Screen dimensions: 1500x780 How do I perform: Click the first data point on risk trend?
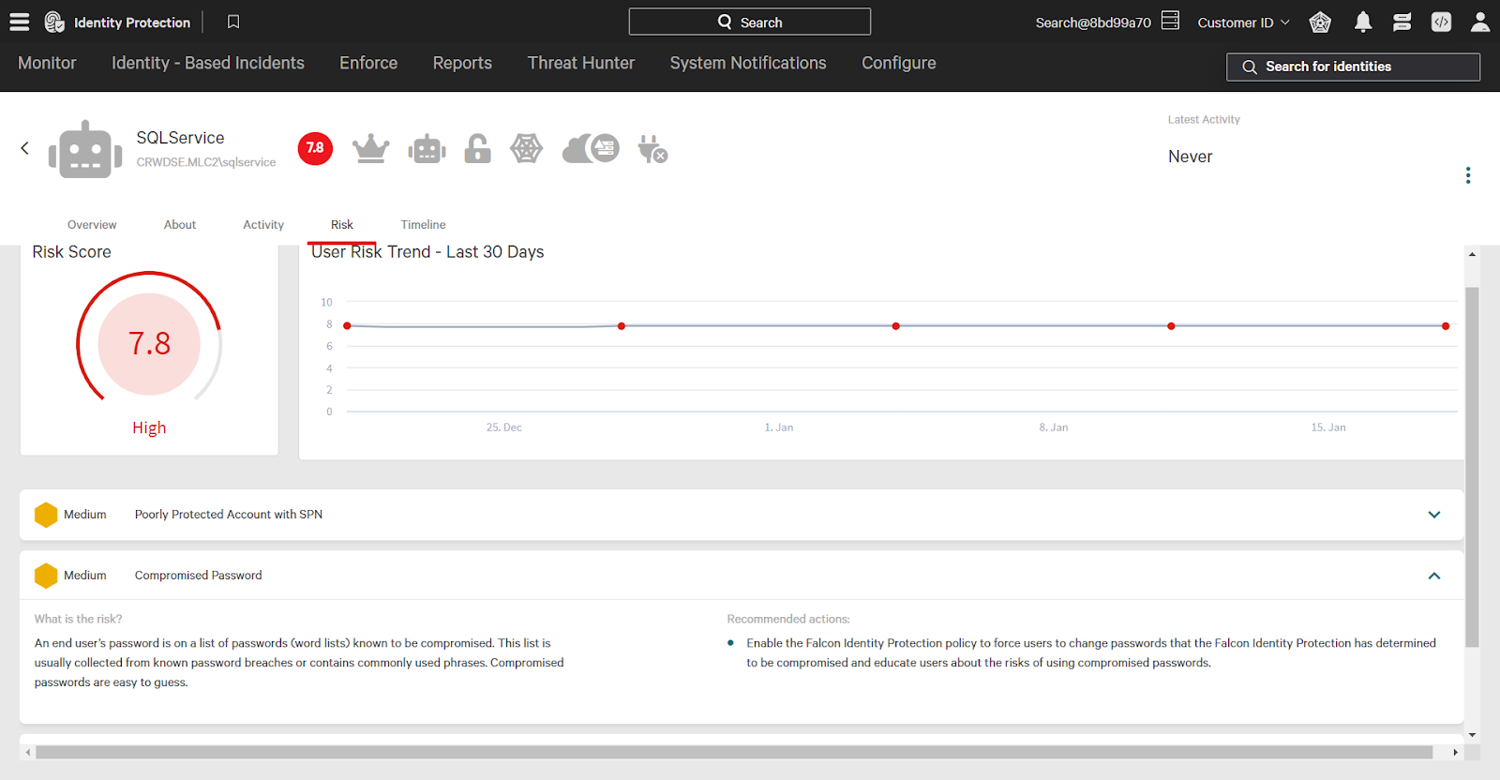click(347, 325)
